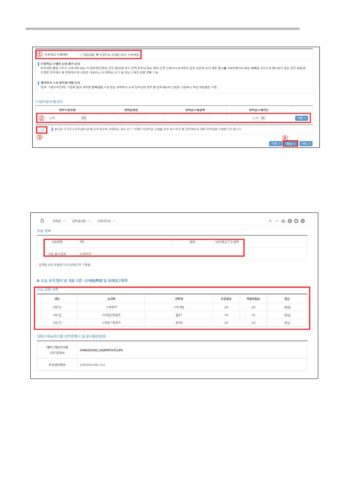Click the 확인 button
Screen dimensions: 347x491
click(290, 144)
